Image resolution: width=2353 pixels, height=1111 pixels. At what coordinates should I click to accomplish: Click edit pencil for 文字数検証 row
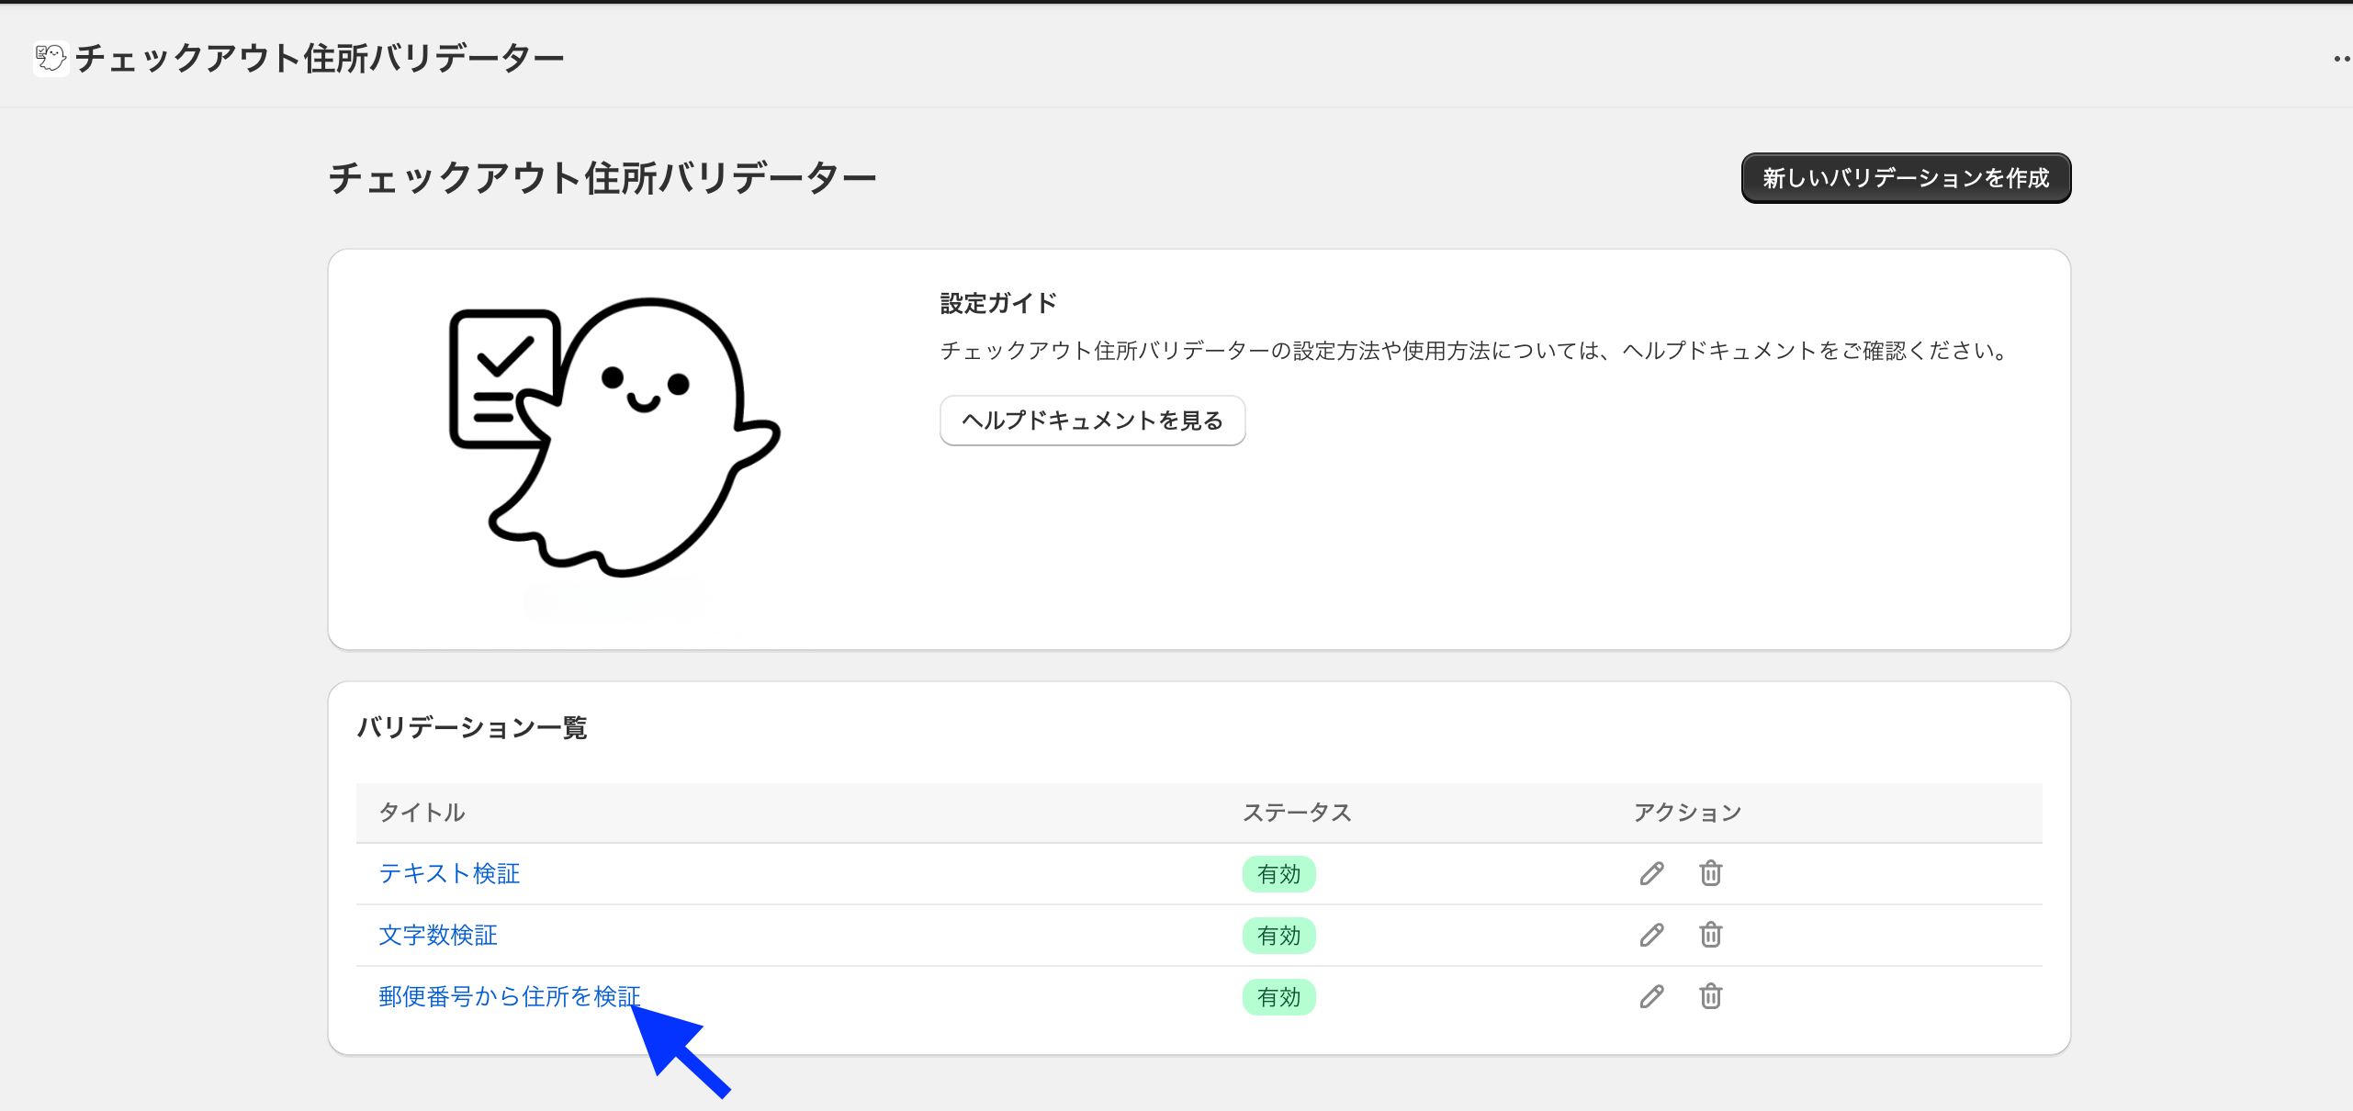[x=1651, y=935]
